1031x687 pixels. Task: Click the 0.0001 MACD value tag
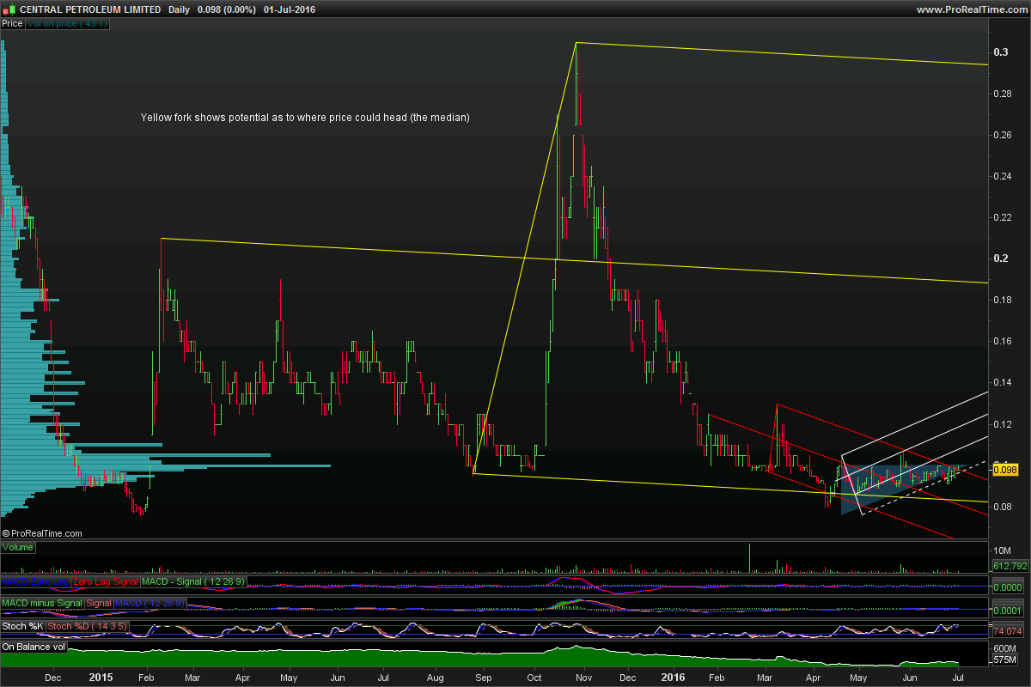(x=1010, y=609)
